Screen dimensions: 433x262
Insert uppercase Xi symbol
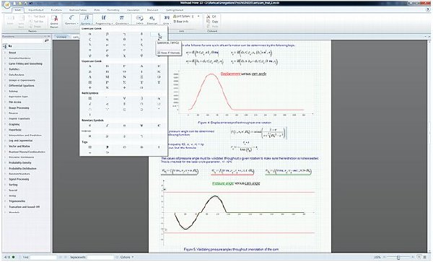(x=141, y=77)
